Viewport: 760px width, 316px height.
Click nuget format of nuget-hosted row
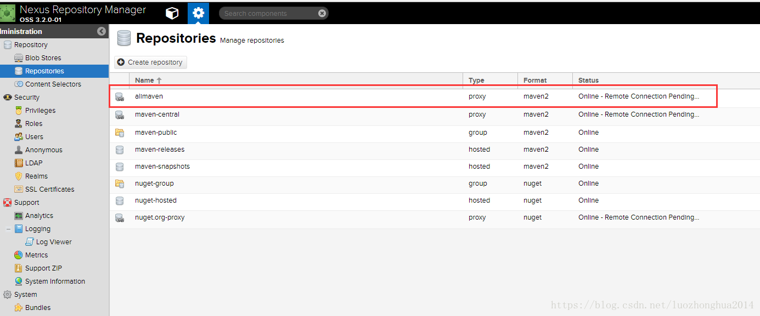(532, 200)
